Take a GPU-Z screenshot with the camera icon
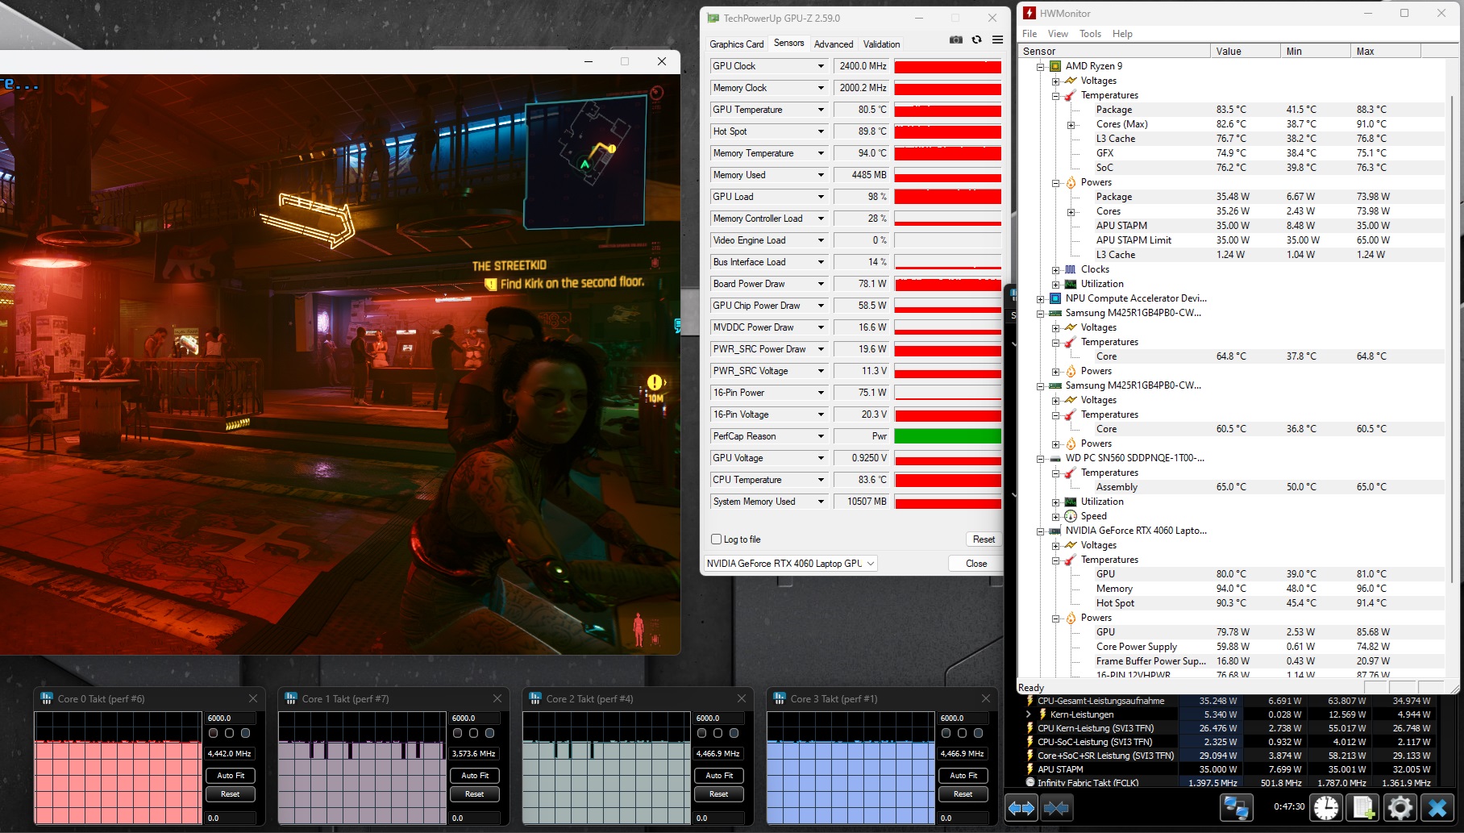Image resolution: width=1464 pixels, height=833 pixels. pos(956,40)
